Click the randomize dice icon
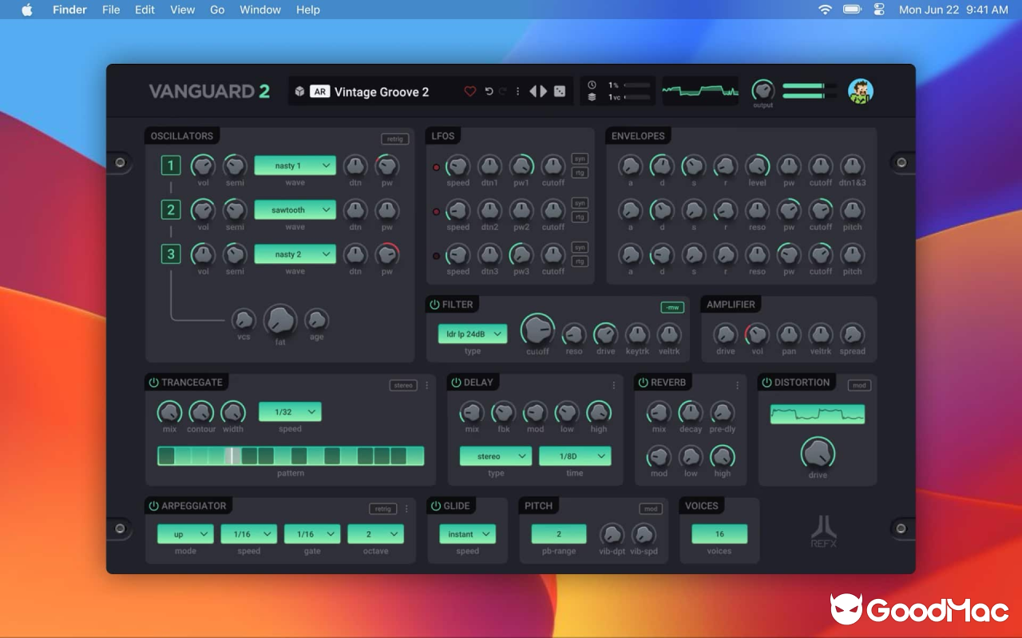Image resolution: width=1022 pixels, height=638 pixels. [x=561, y=92]
